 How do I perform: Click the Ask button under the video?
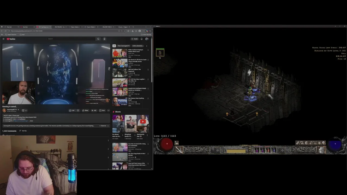coord(94,110)
